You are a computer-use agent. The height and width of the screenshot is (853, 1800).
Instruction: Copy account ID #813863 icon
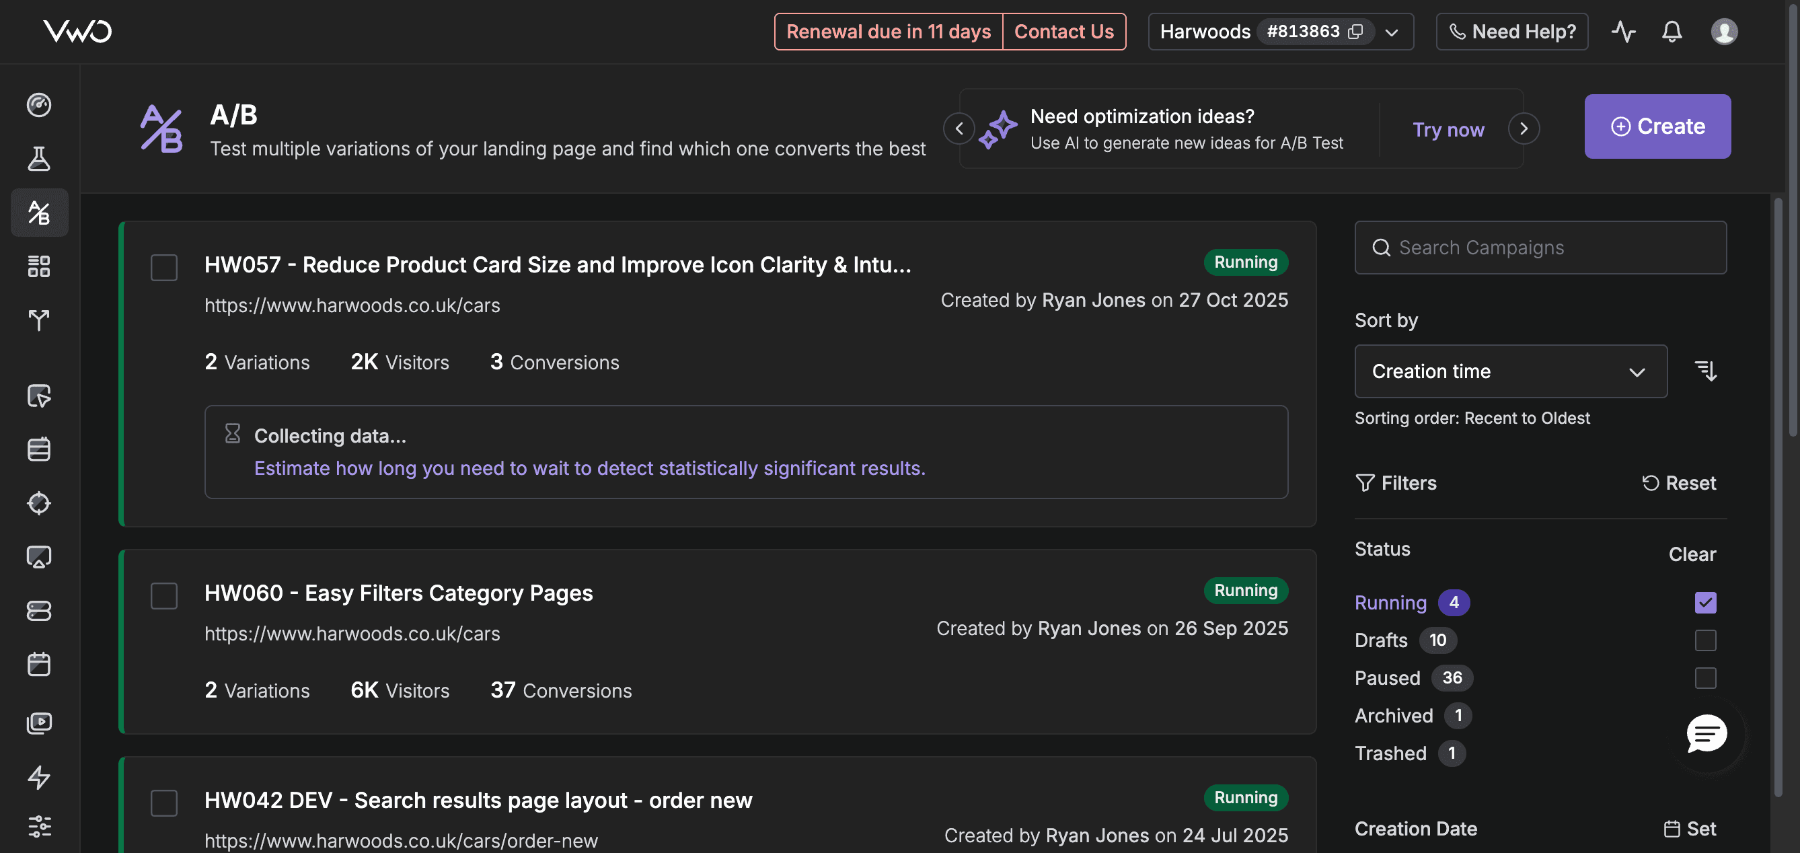(1355, 32)
